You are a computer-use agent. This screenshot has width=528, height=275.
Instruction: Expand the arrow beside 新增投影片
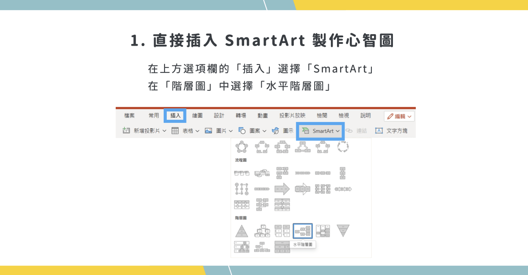[165, 131]
